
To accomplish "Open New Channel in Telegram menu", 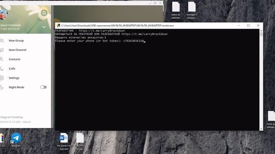I will tap(26, 50).
